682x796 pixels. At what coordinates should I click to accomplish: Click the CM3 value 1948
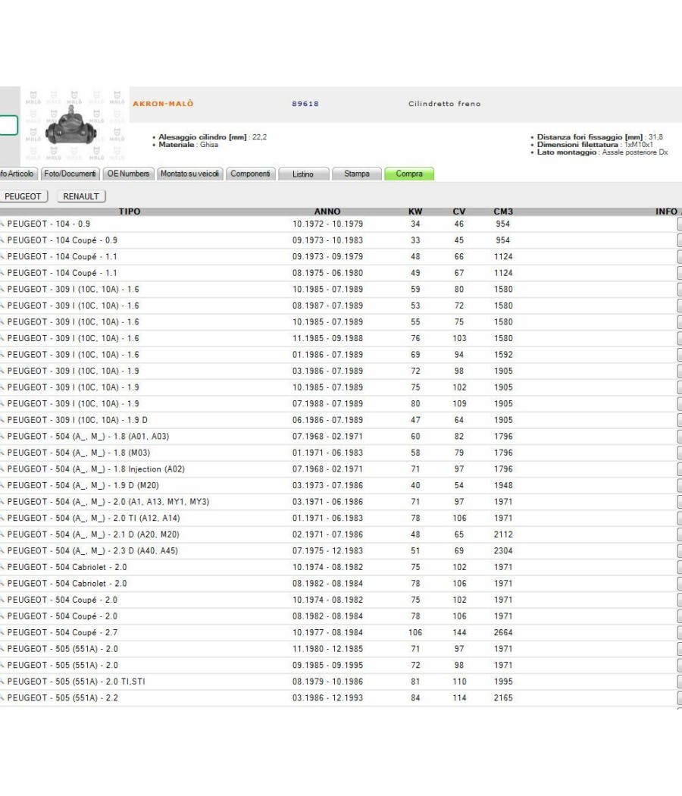(503, 485)
